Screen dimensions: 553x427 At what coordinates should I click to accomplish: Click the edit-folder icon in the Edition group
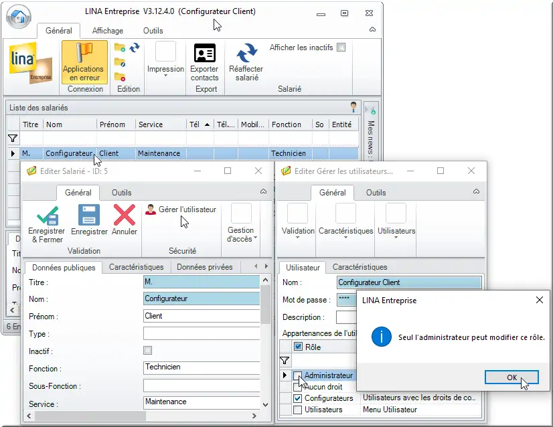[x=120, y=63]
